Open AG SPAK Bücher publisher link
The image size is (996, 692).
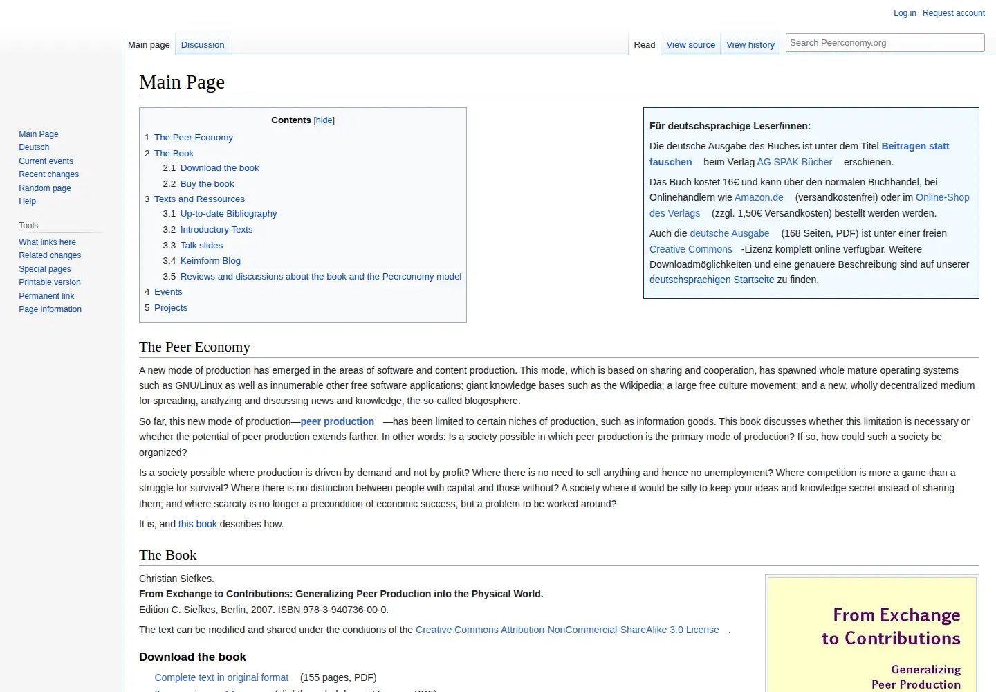[794, 162]
